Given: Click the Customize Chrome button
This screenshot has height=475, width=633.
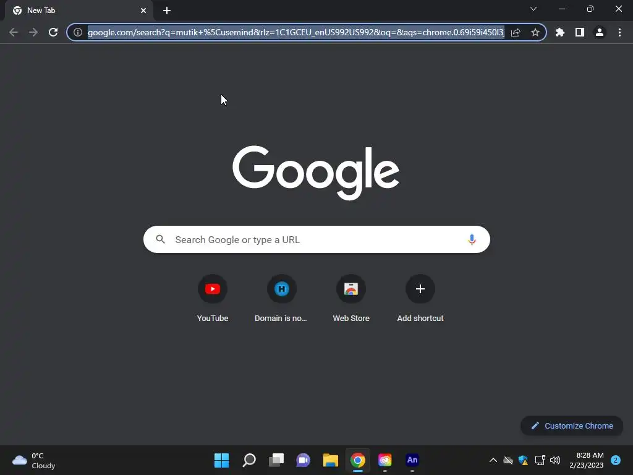Looking at the screenshot, I should click(x=572, y=426).
